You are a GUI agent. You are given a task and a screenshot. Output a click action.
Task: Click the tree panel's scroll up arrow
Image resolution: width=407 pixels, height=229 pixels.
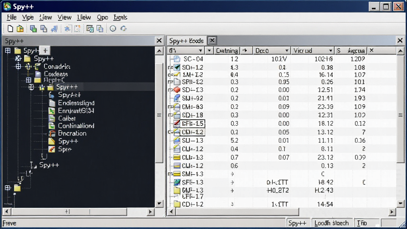point(159,51)
